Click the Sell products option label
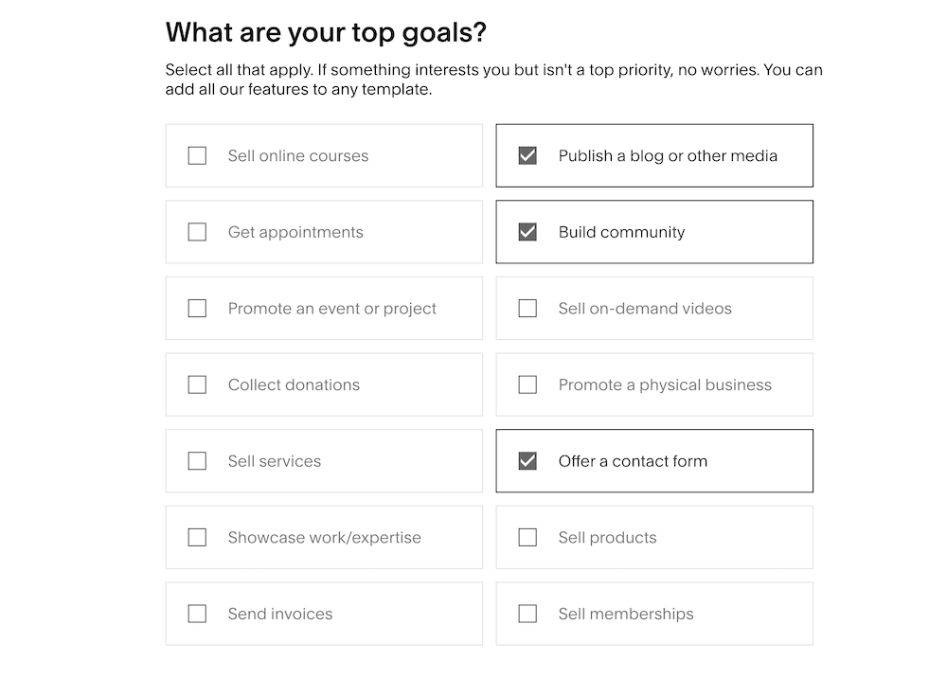The image size is (947, 678). (607, 538)
